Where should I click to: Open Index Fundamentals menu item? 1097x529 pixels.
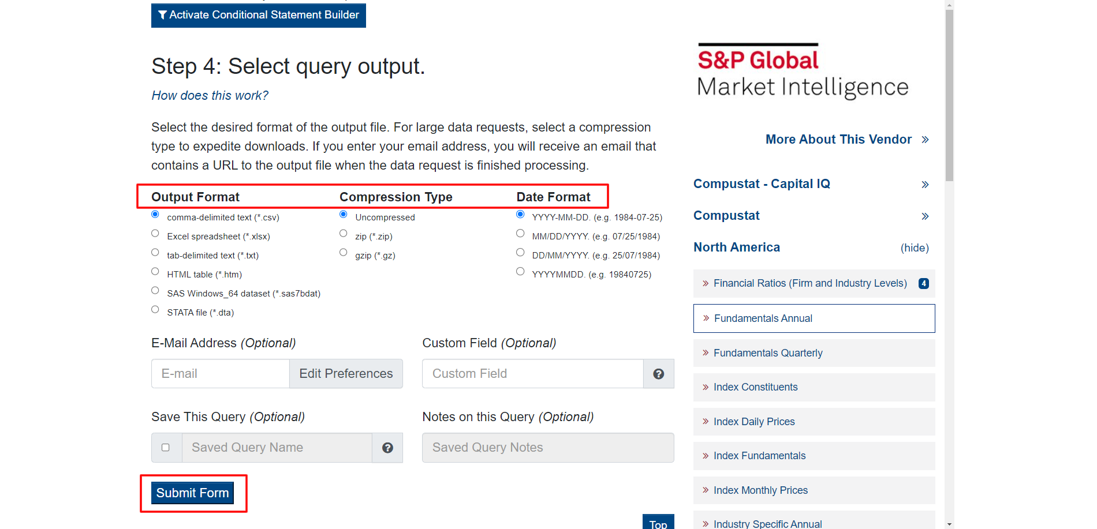(x=814, y=456)
